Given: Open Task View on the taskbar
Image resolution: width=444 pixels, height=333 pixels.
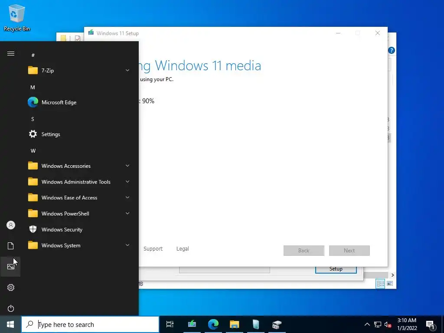Looking at the screenshot, I should point(170,324).
